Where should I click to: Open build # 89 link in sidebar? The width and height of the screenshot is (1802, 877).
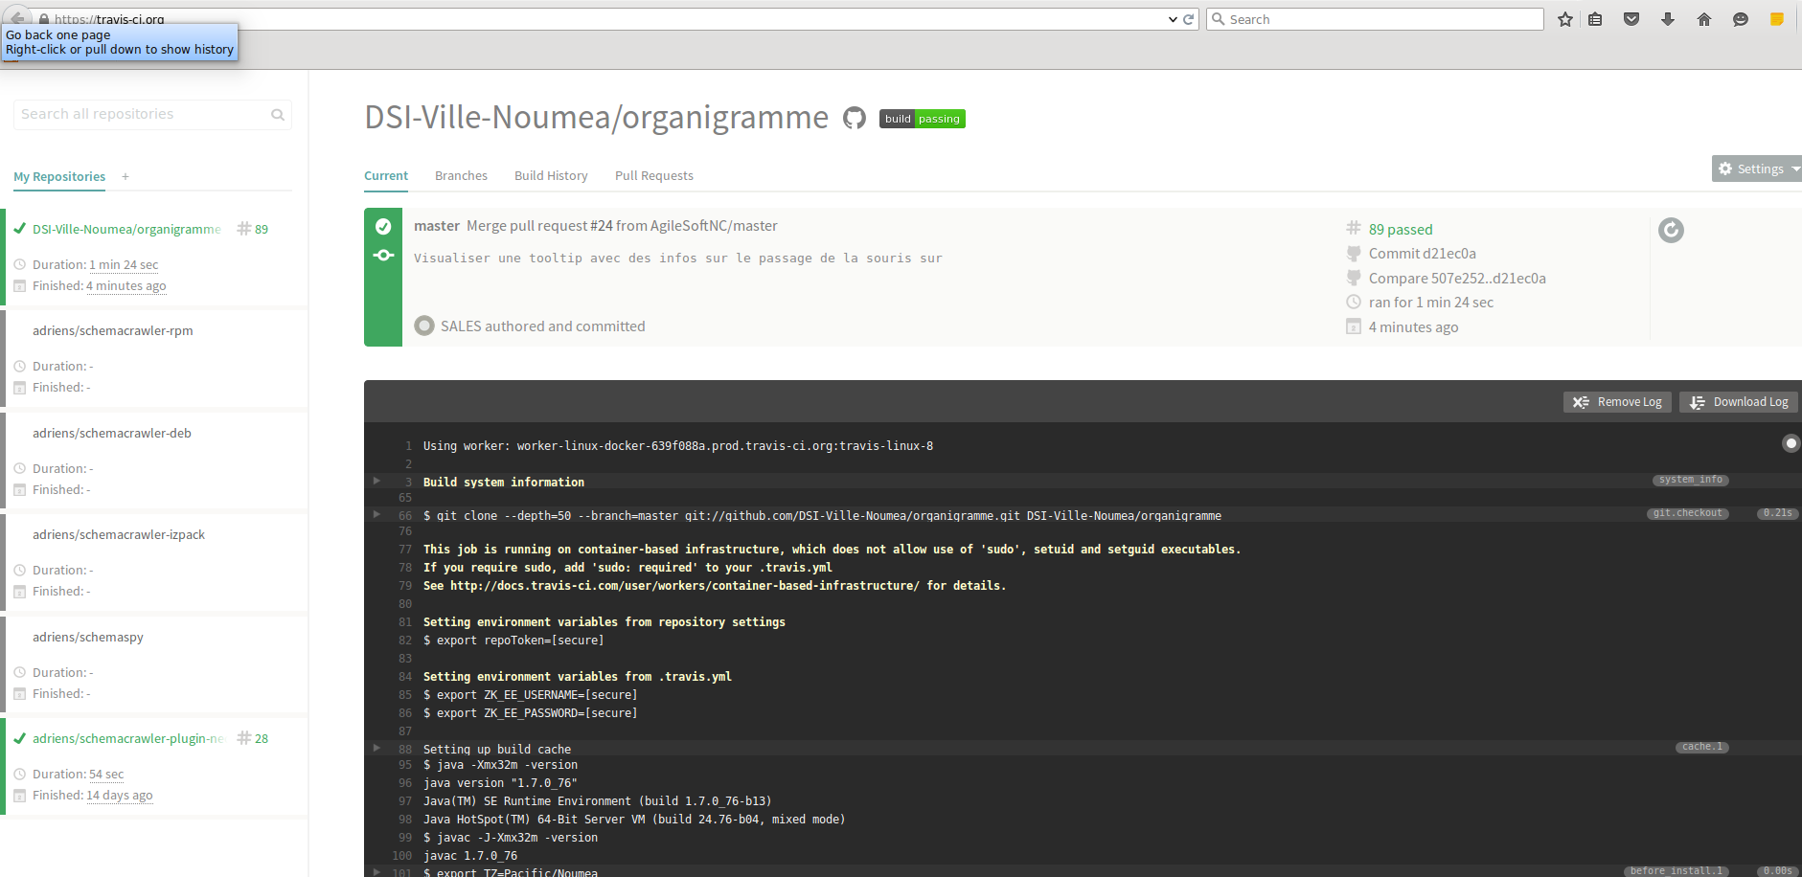point(253,230)
